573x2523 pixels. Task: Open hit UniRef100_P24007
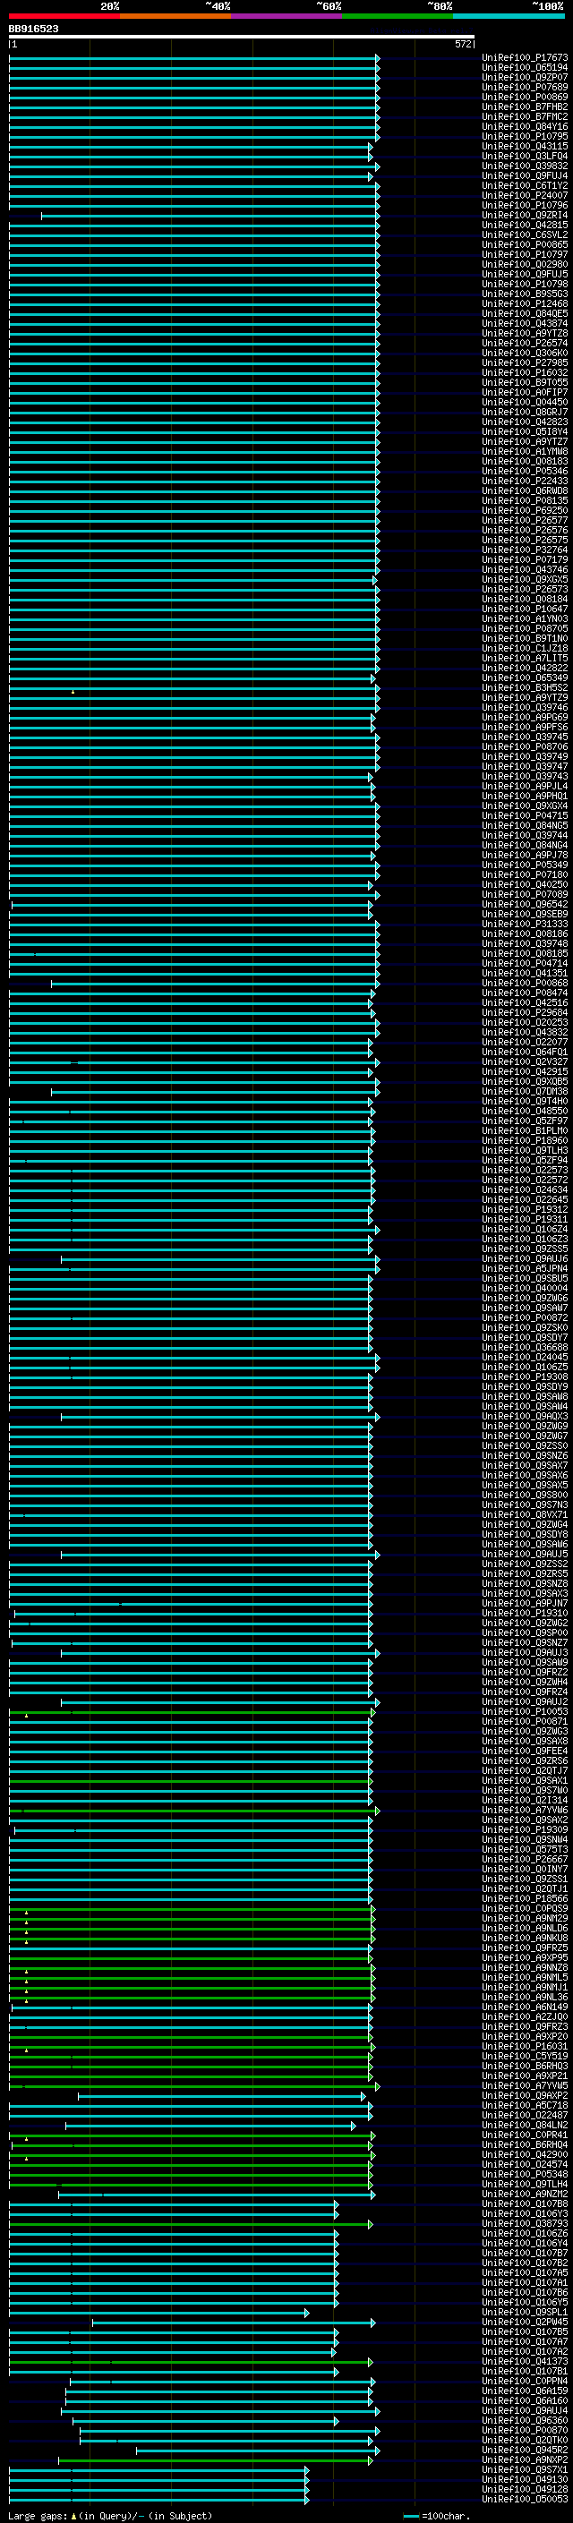[525, 196]
